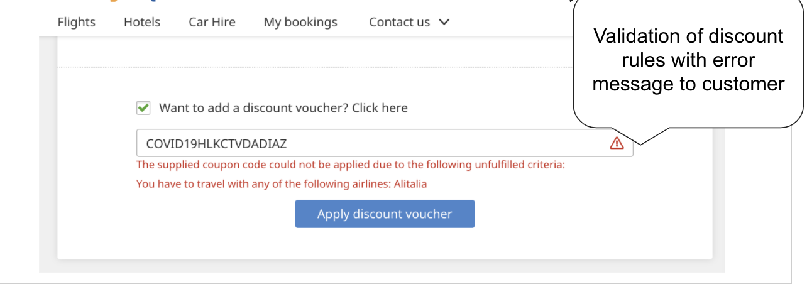This screenshot has width=807, height=289.
Task: View My bookings
Action: click(x=300, y=22)
